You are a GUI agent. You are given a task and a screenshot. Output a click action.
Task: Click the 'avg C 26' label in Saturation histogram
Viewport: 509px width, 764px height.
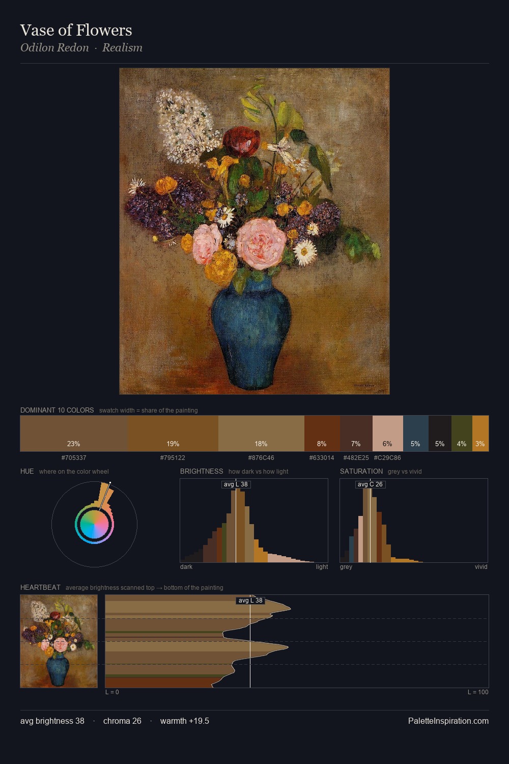(x=370, y=484)
